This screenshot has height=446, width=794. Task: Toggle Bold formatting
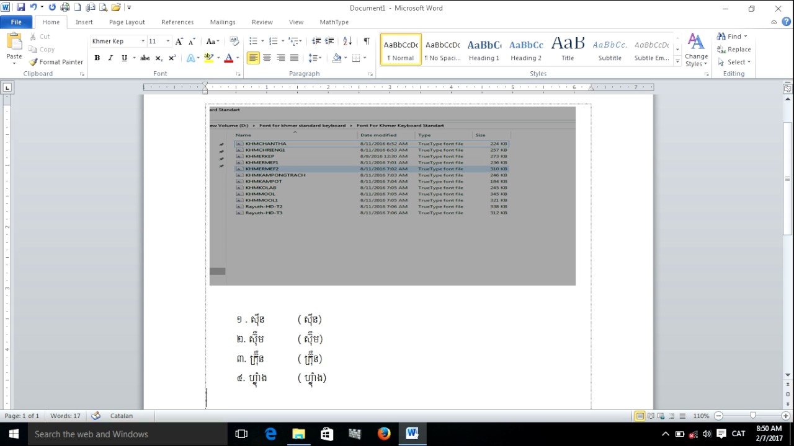click(97, 58)
